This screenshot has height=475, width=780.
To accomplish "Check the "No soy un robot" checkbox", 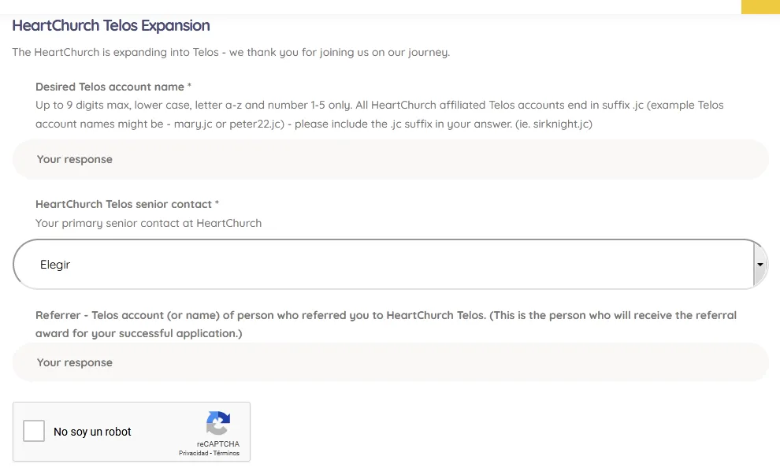I will [34, 431].
